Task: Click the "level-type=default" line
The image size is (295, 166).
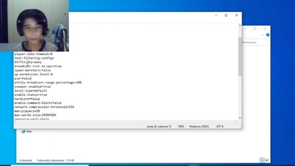Action: (31, 91)
